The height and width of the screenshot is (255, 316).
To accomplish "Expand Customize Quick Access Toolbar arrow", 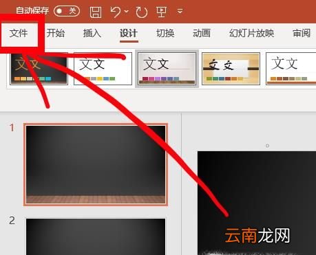I will [180, 11].
